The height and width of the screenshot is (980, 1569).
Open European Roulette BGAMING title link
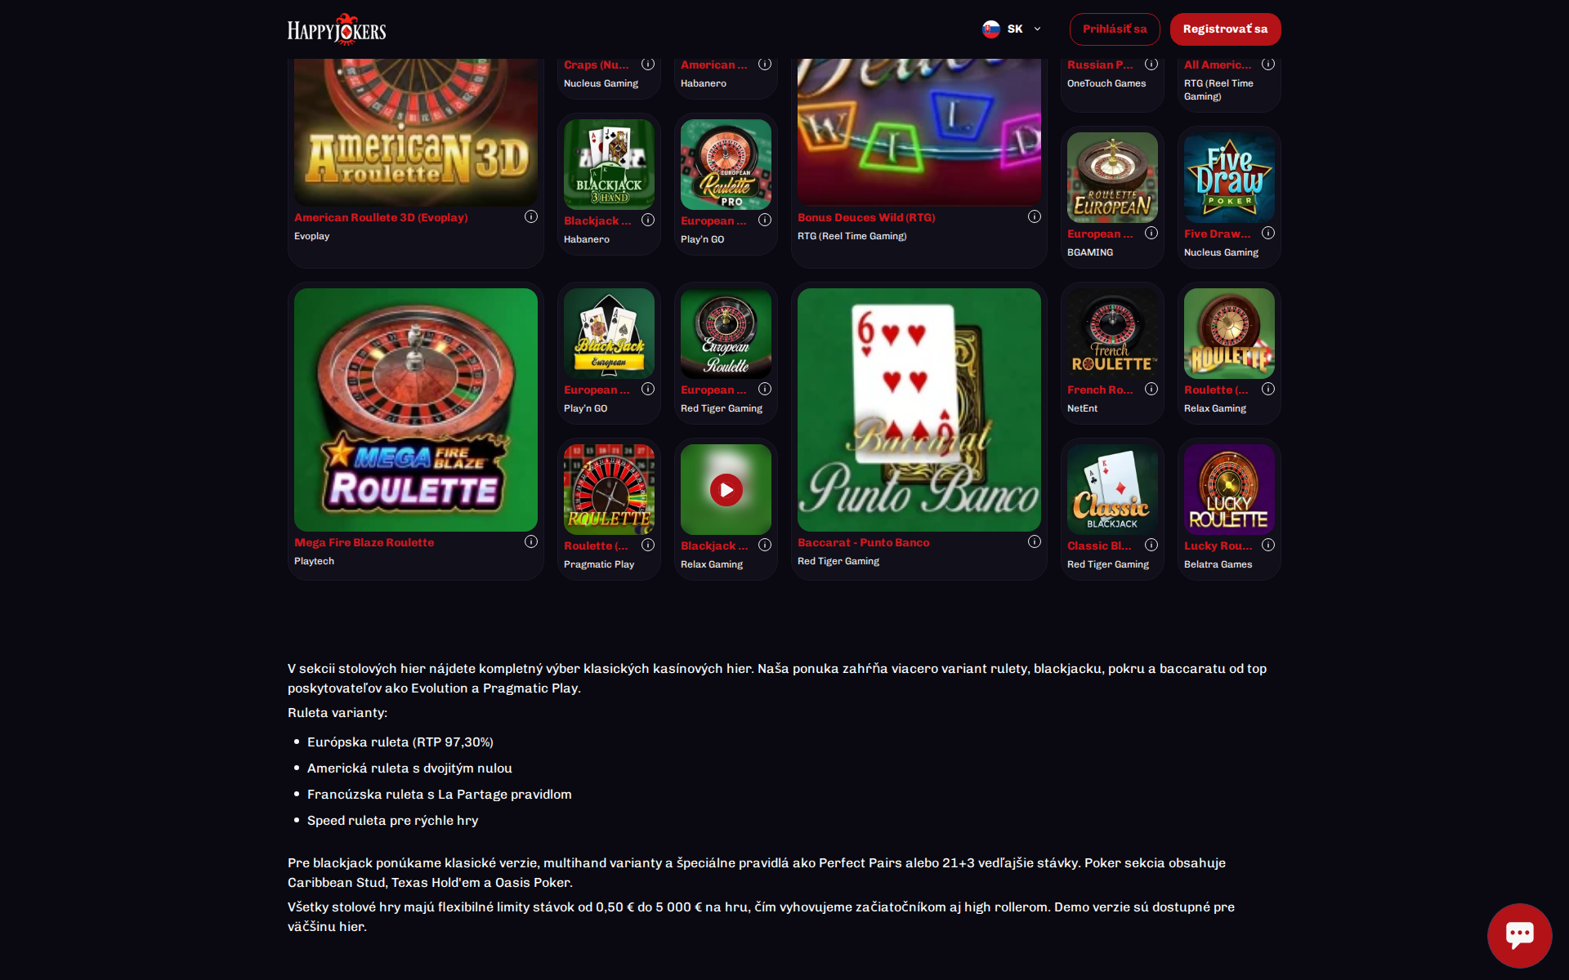tap(1100, 234)
